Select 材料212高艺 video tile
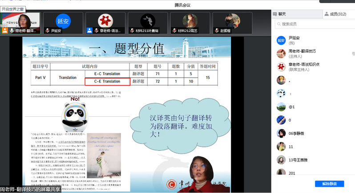Image resolution: width=355 pixels, height=193 pixels. [190, 23]
